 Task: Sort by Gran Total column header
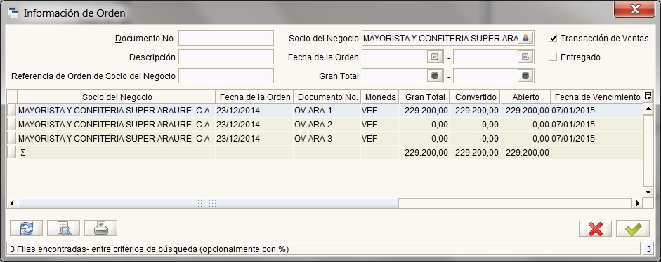[x=424, y=97]
